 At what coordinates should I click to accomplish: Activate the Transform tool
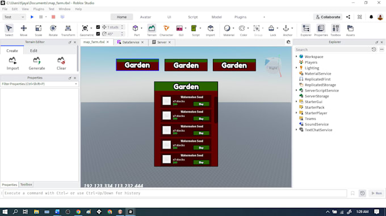(68, 31)
